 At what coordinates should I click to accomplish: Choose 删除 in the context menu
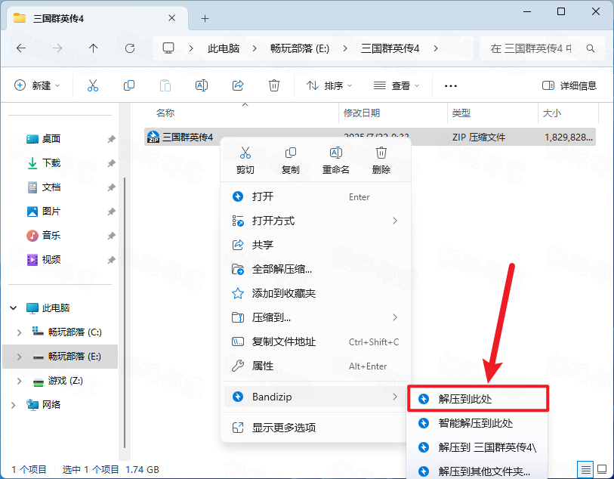[381, 160]
